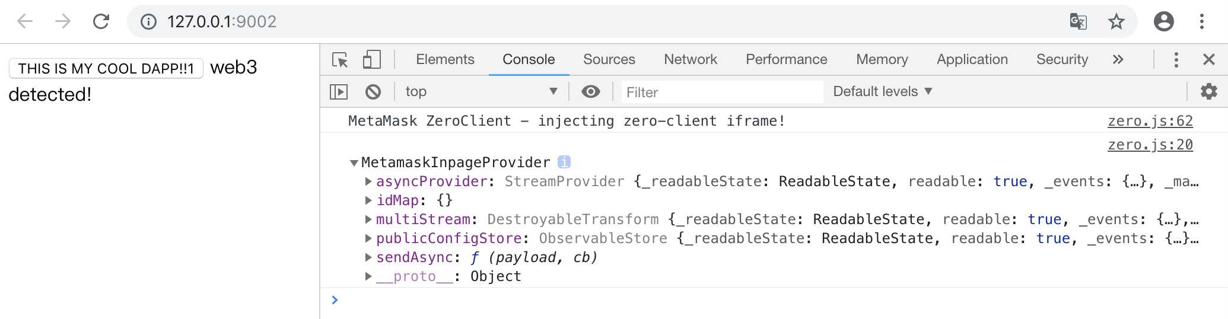Focus the console Filter input field

click(722, 92)
